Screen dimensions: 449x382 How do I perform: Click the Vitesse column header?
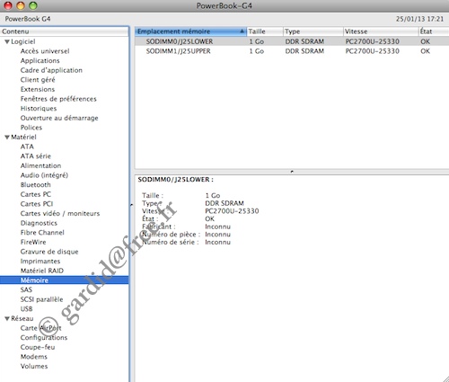click(x=381, y=31)
